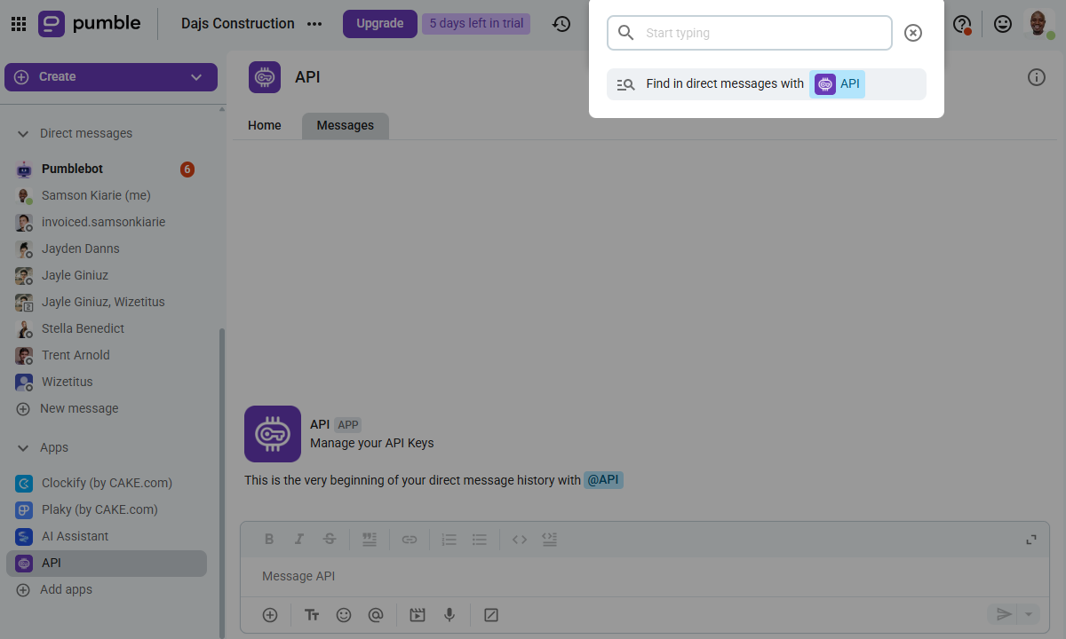Click the Pumblebot unread badge 6
The width and height of the screenshot is (1066, 639).
pyautogui.click(x=187, y=169)
